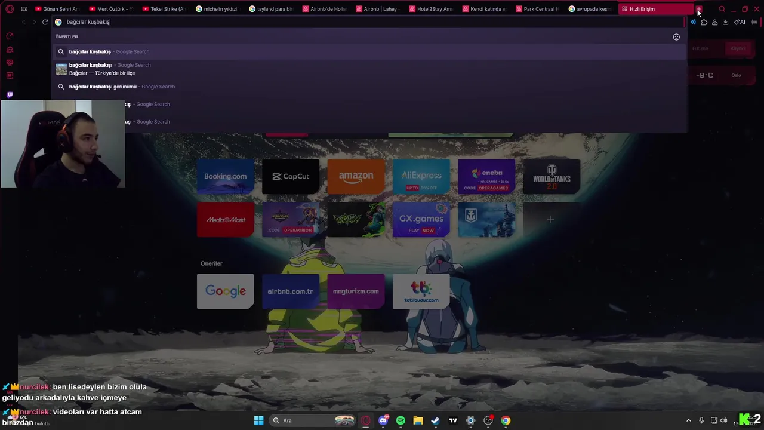Switch to the Hotel2Stay Amsterdam tab
The image size is (764, 430).
432,9
